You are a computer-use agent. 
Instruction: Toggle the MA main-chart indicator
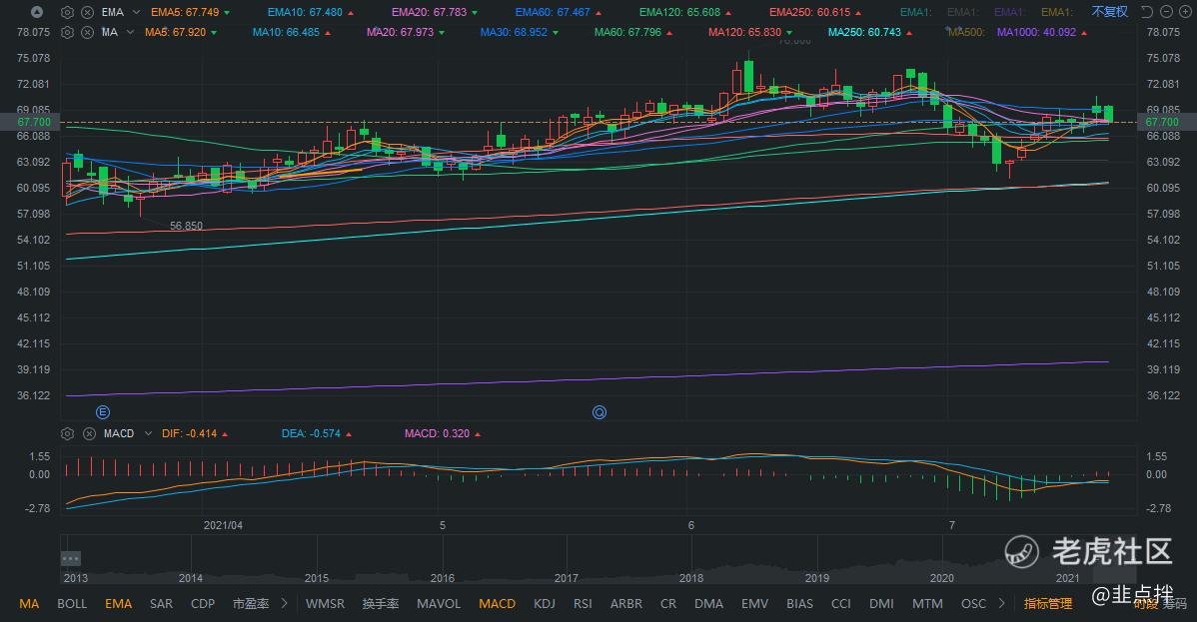[29, 604]
